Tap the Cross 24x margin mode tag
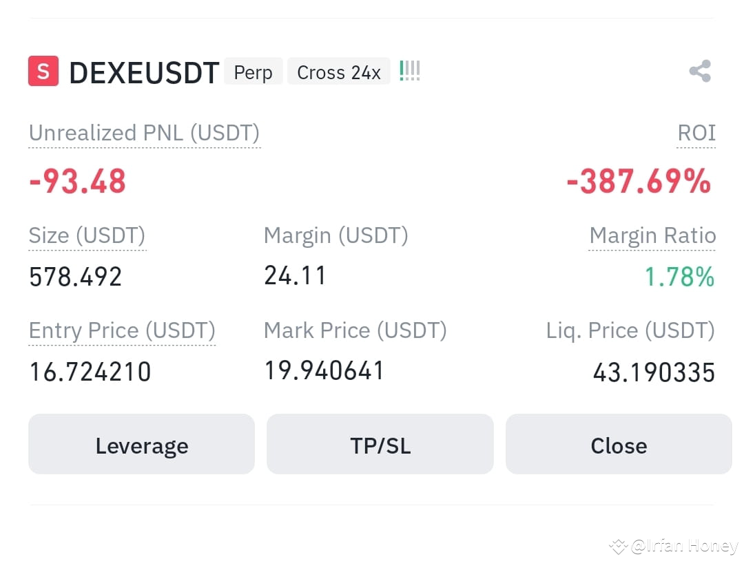The width and height of the screenshot is (744, 561). coord(339,72)
